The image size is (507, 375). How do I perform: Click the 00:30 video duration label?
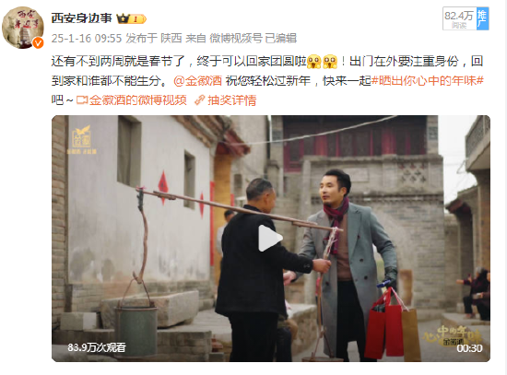coord(469,348)
